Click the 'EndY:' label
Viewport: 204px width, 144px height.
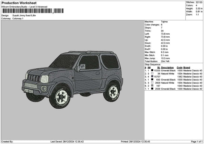coord(148,49)
